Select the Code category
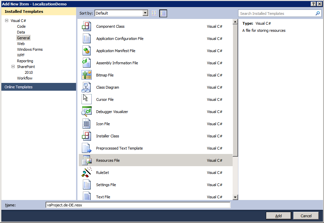Screen dimensions: 324x223 (21, 26)
